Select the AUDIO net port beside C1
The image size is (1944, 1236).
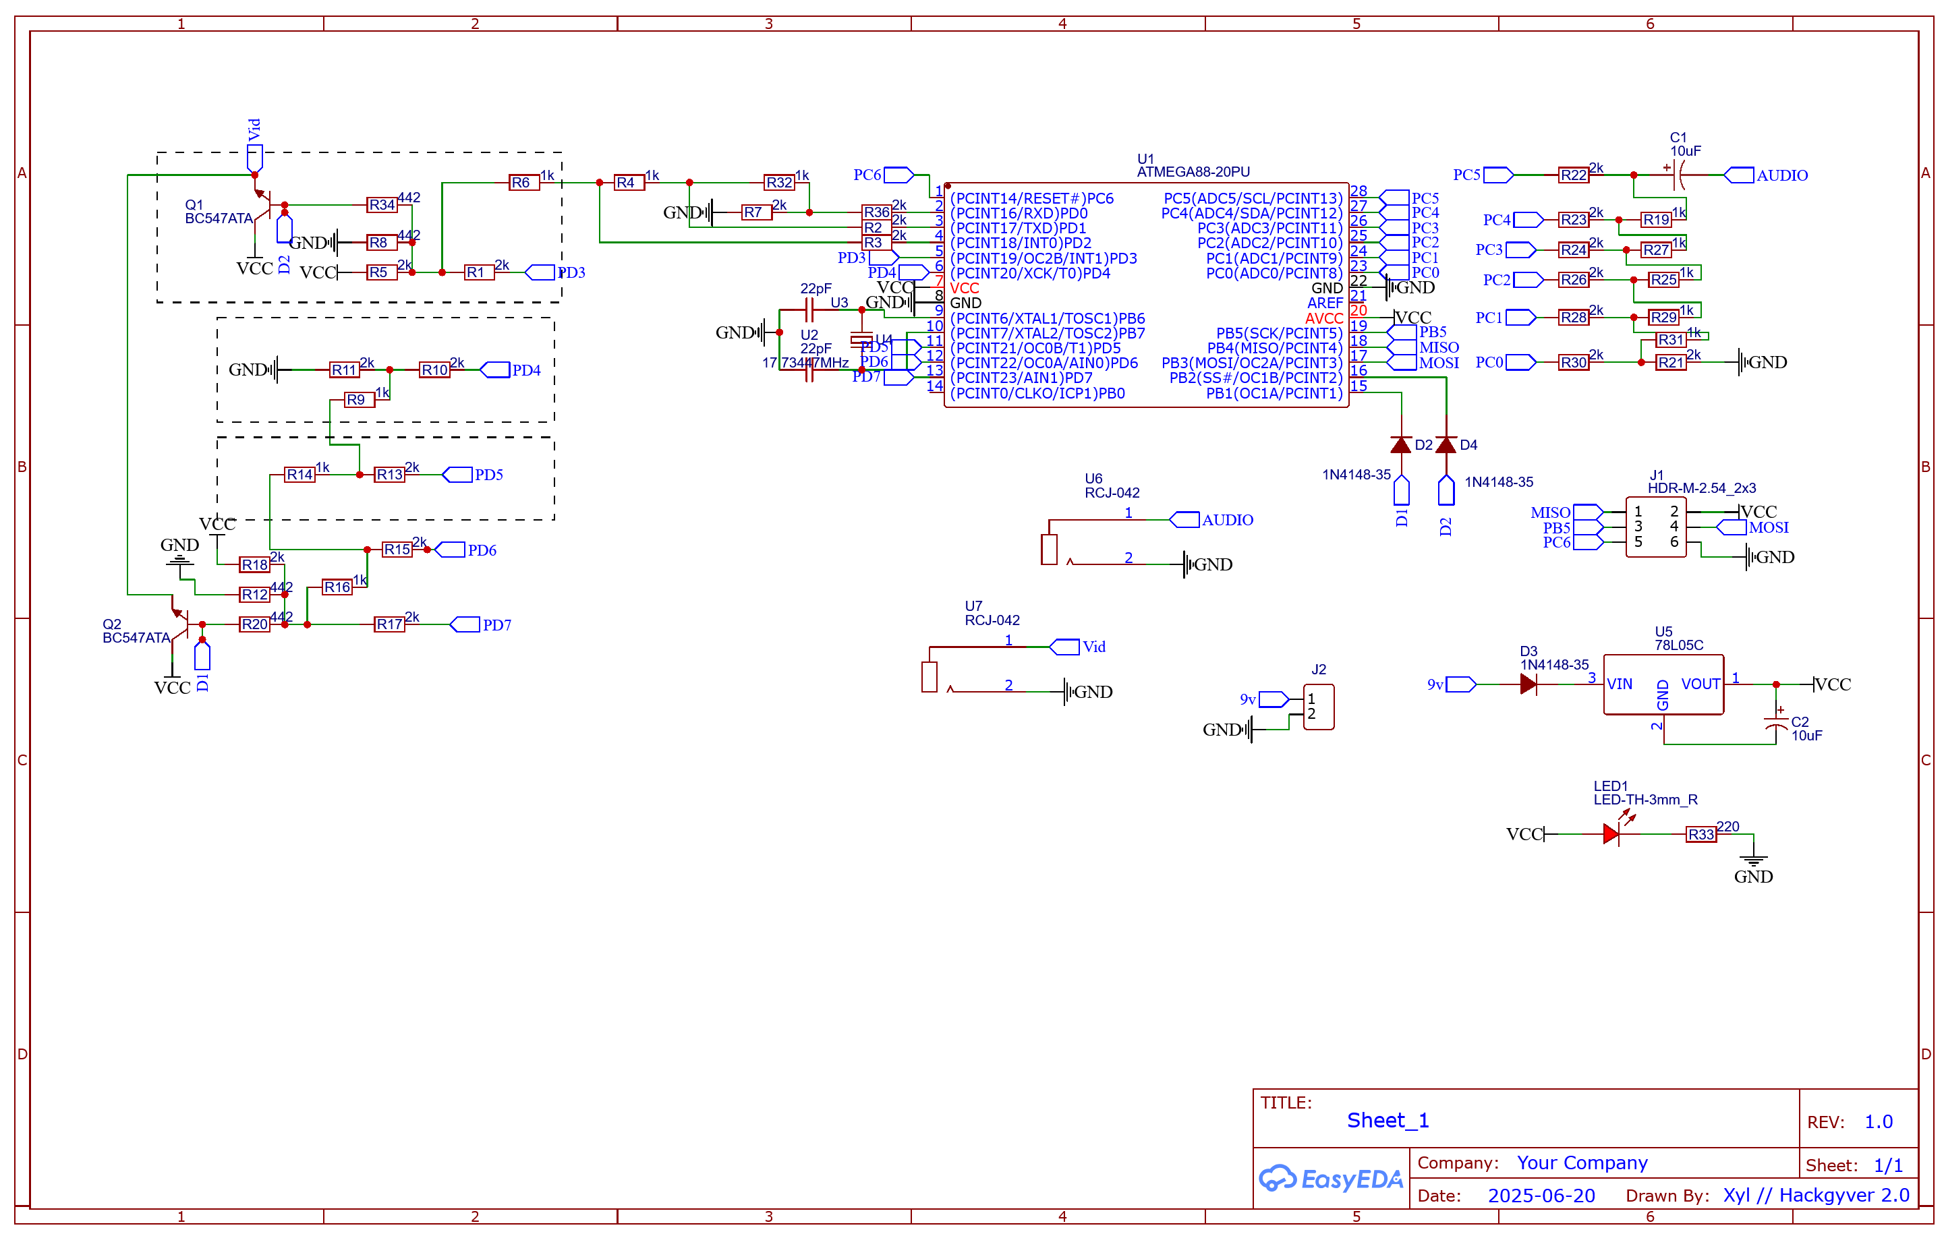[x=1738, y=175]
